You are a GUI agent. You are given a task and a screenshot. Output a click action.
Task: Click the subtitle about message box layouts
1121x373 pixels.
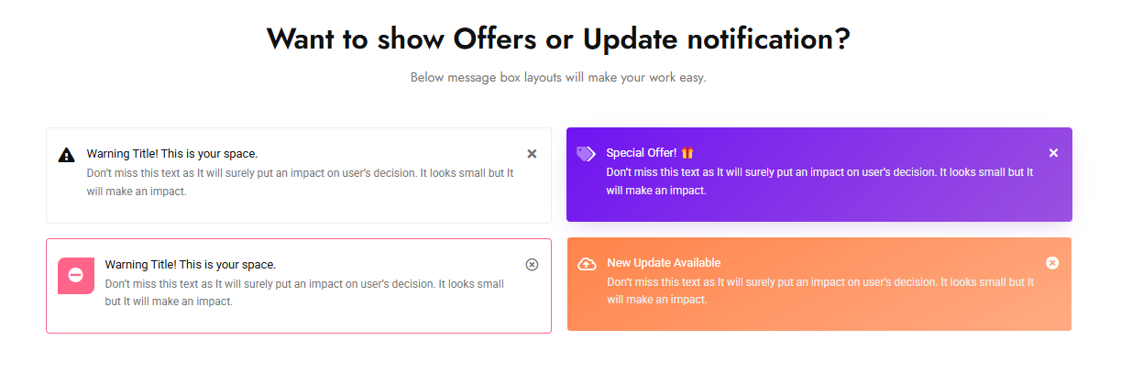click(x=558, y=78)
